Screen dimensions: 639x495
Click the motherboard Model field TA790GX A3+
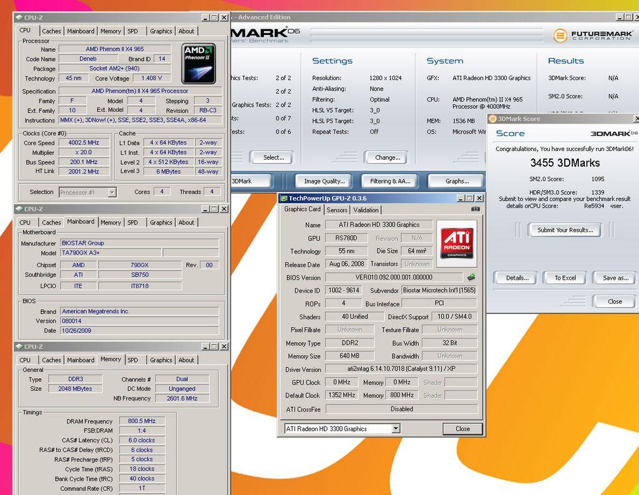(x=110, y=253)
